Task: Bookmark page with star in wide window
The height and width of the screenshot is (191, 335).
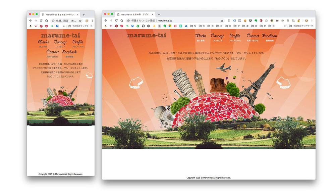Action: [x=222, y=20]
